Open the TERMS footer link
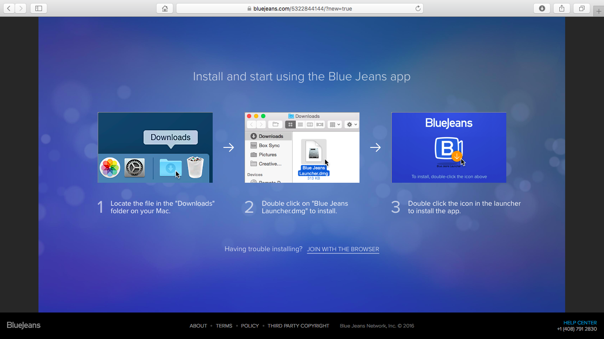Image resolution: width=604 pixels, height=339 pixels. [224, 326]
